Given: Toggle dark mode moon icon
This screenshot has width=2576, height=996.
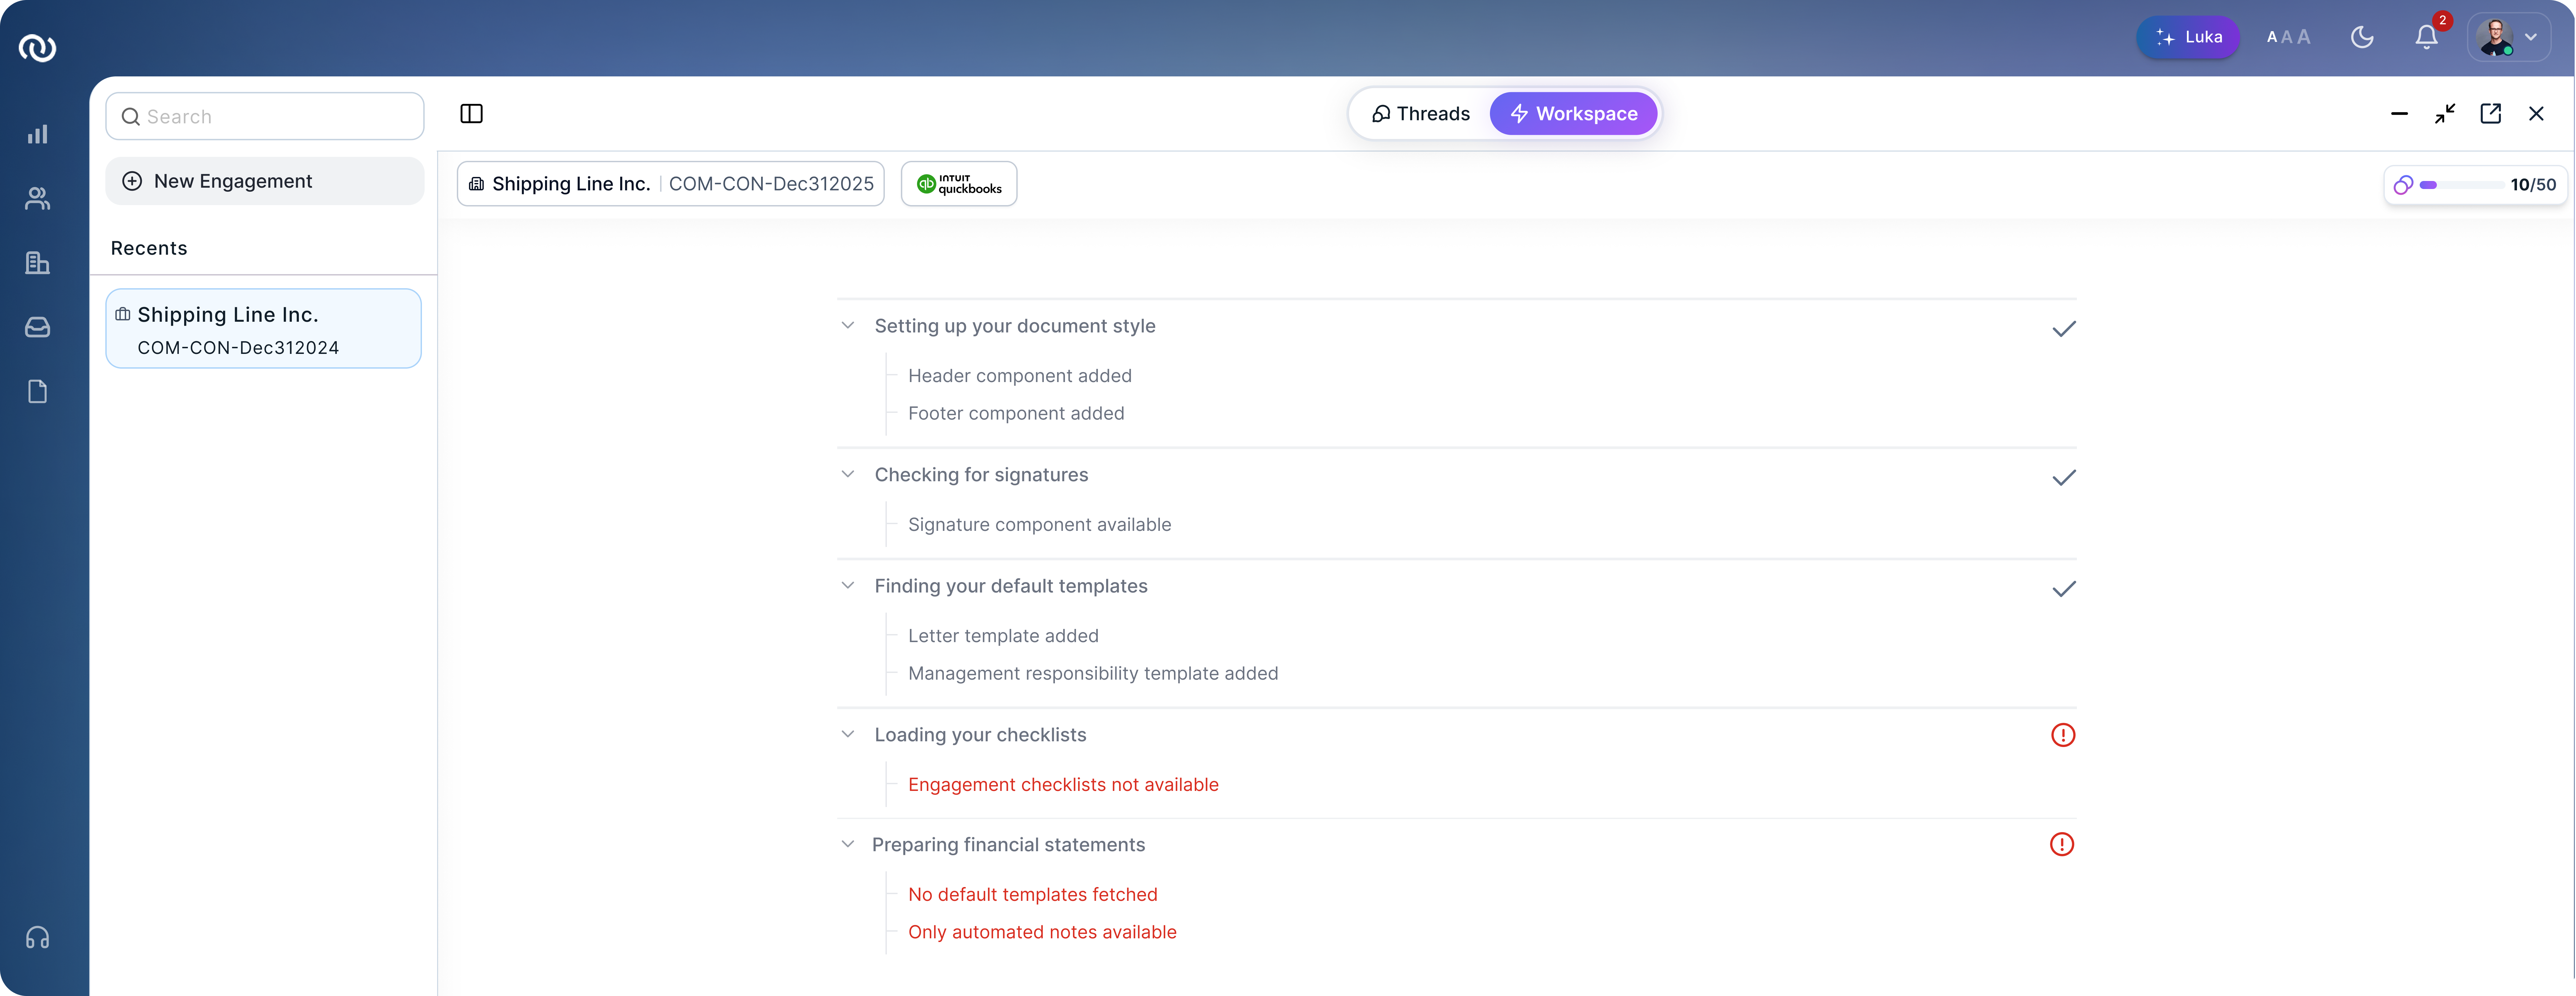Looking at the screenshot, I should pyautogui.click(x=2362, y=37).
